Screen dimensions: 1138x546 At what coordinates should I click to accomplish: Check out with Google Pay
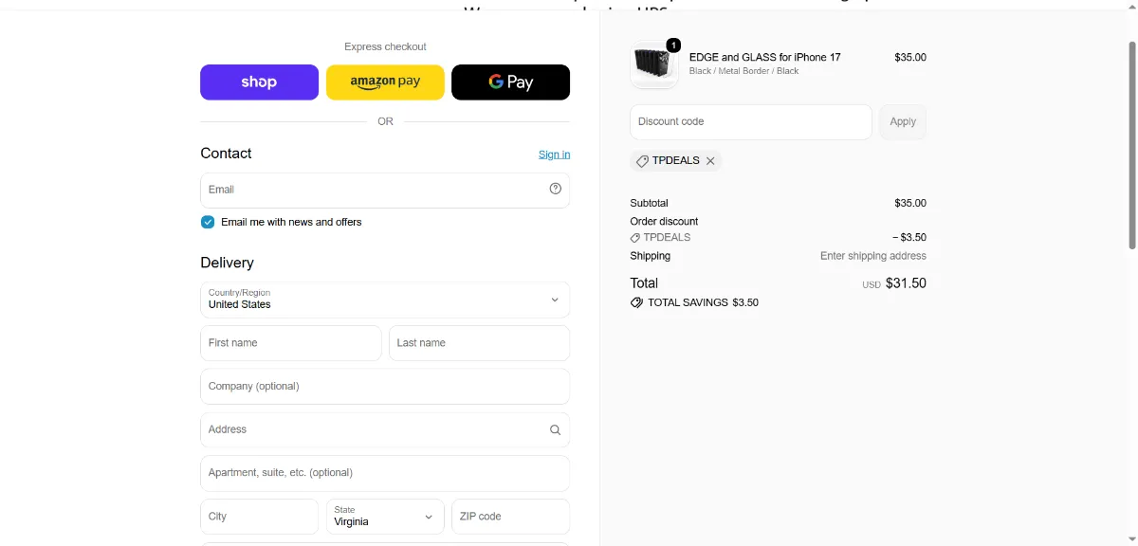(x=510, y=82)
